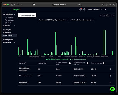Screen dimensions: 118x95
Task: Click the Version ID column header
Action: (22, 63)
